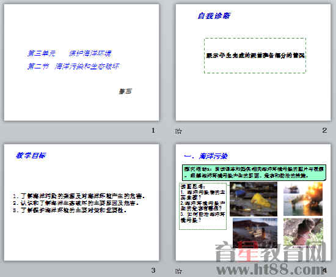
Task: Click the 第二节 subtitle line on slide 1
Action: pos(73,66)
